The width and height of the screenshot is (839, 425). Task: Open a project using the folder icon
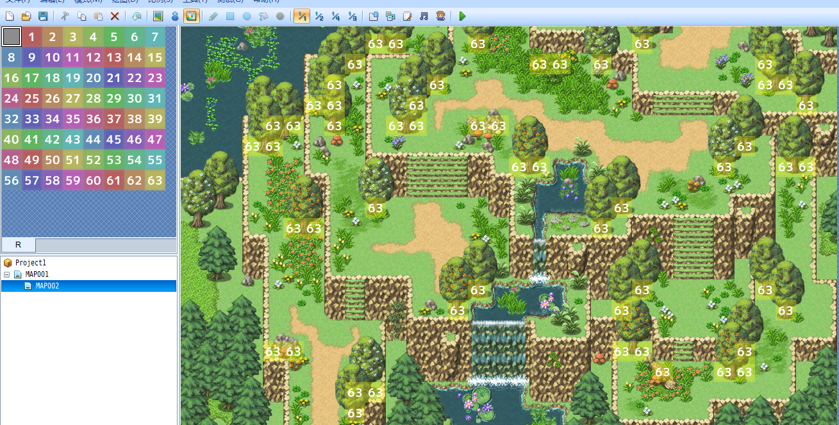click(x=26, y=16)
